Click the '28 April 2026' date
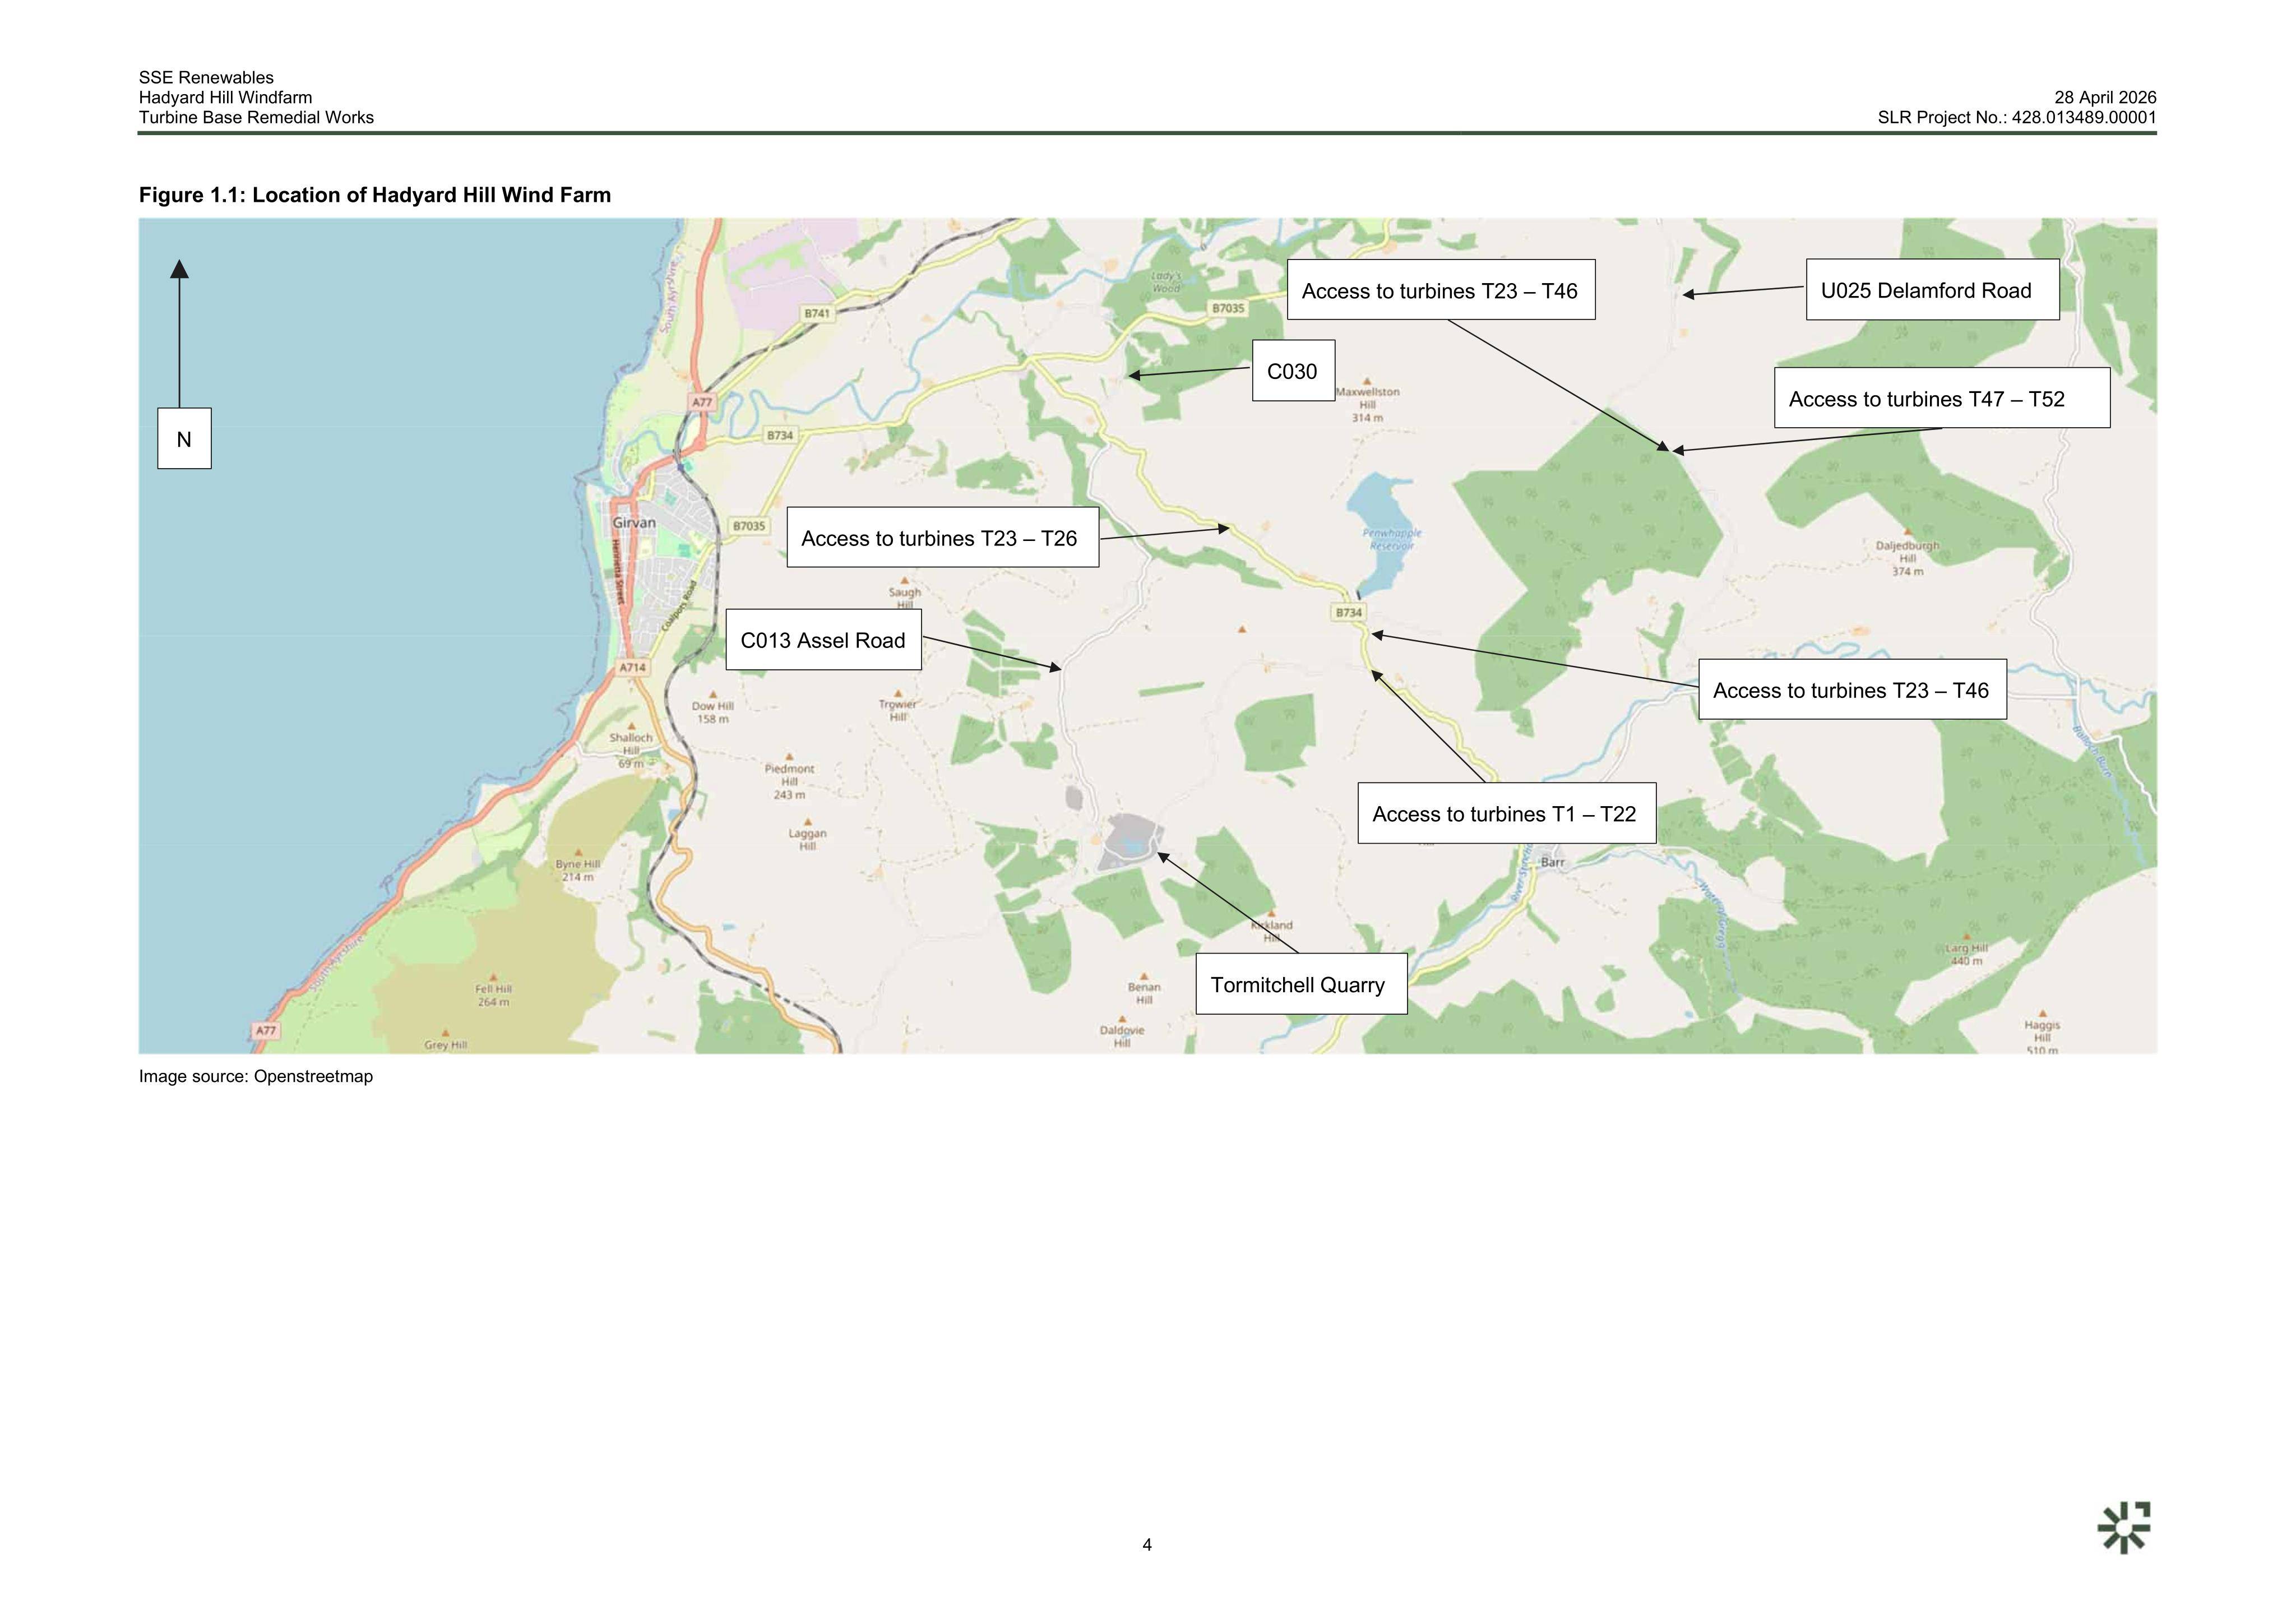 pyautogui.click(x=2105, y=98)
